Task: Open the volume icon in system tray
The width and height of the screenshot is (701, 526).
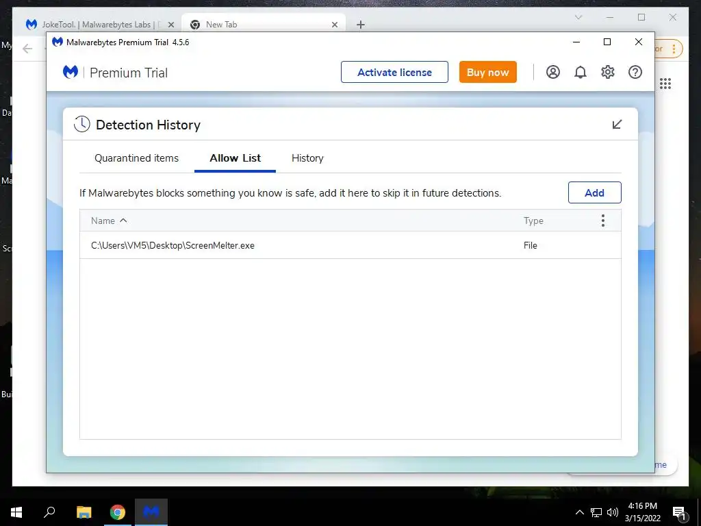Action: click(x=613, y=512)
